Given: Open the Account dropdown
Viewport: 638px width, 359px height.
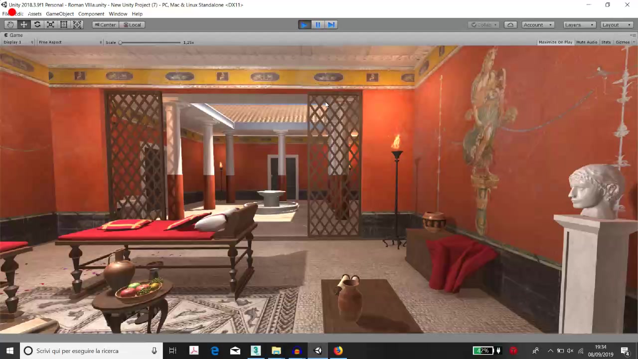Looking at the screenshot, I should click(538, 24).
